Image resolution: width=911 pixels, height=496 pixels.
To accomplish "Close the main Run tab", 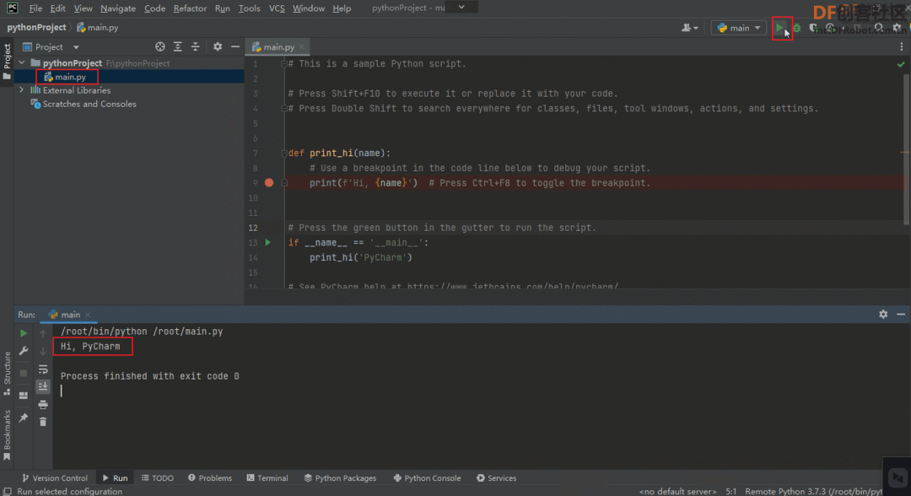I will click(88, 315).
